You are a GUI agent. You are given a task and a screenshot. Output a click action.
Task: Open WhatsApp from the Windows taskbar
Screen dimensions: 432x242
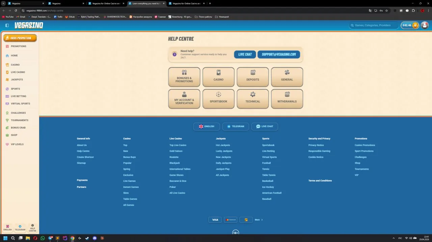coord(43,238)
